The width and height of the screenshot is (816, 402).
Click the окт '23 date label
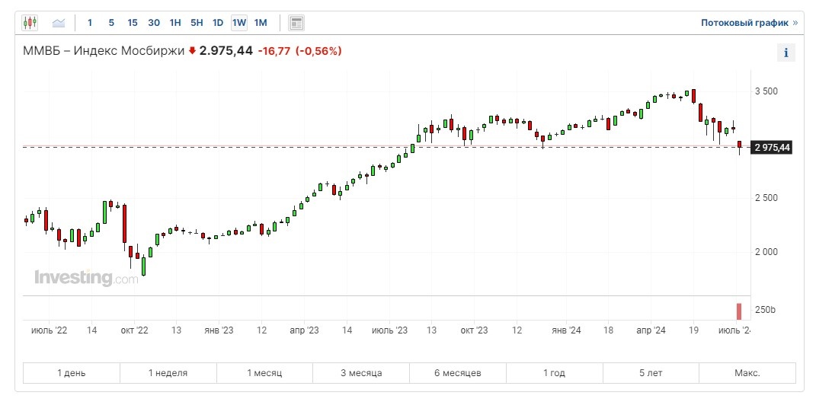[x=474, y=330]
